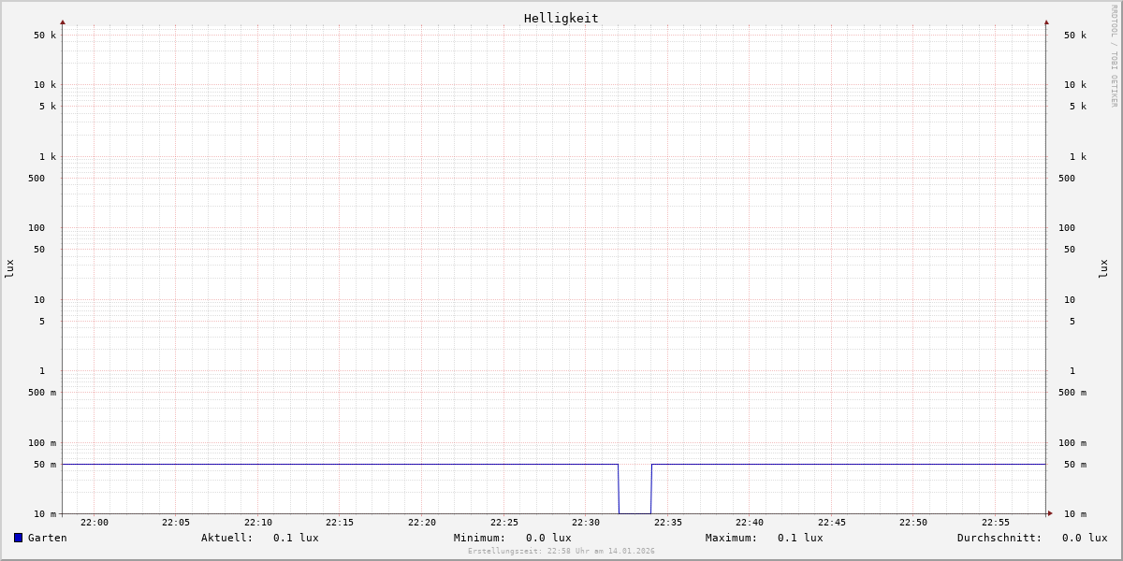Click the 22:55 time tick label

click(995, 523)
